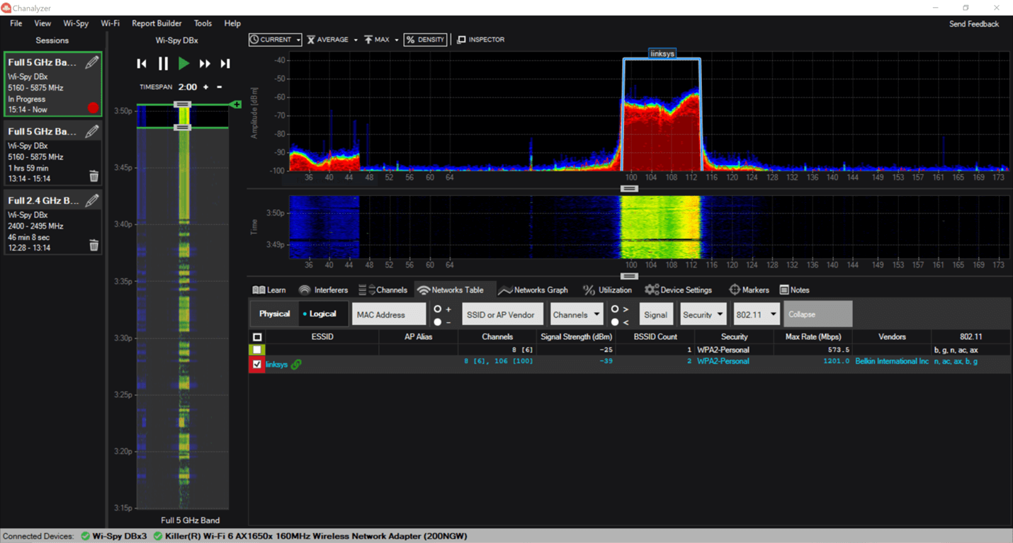Open the Inspector tool
This screenshot has width=1013, height=543.
pyautogui.click(x=481, y=40)
